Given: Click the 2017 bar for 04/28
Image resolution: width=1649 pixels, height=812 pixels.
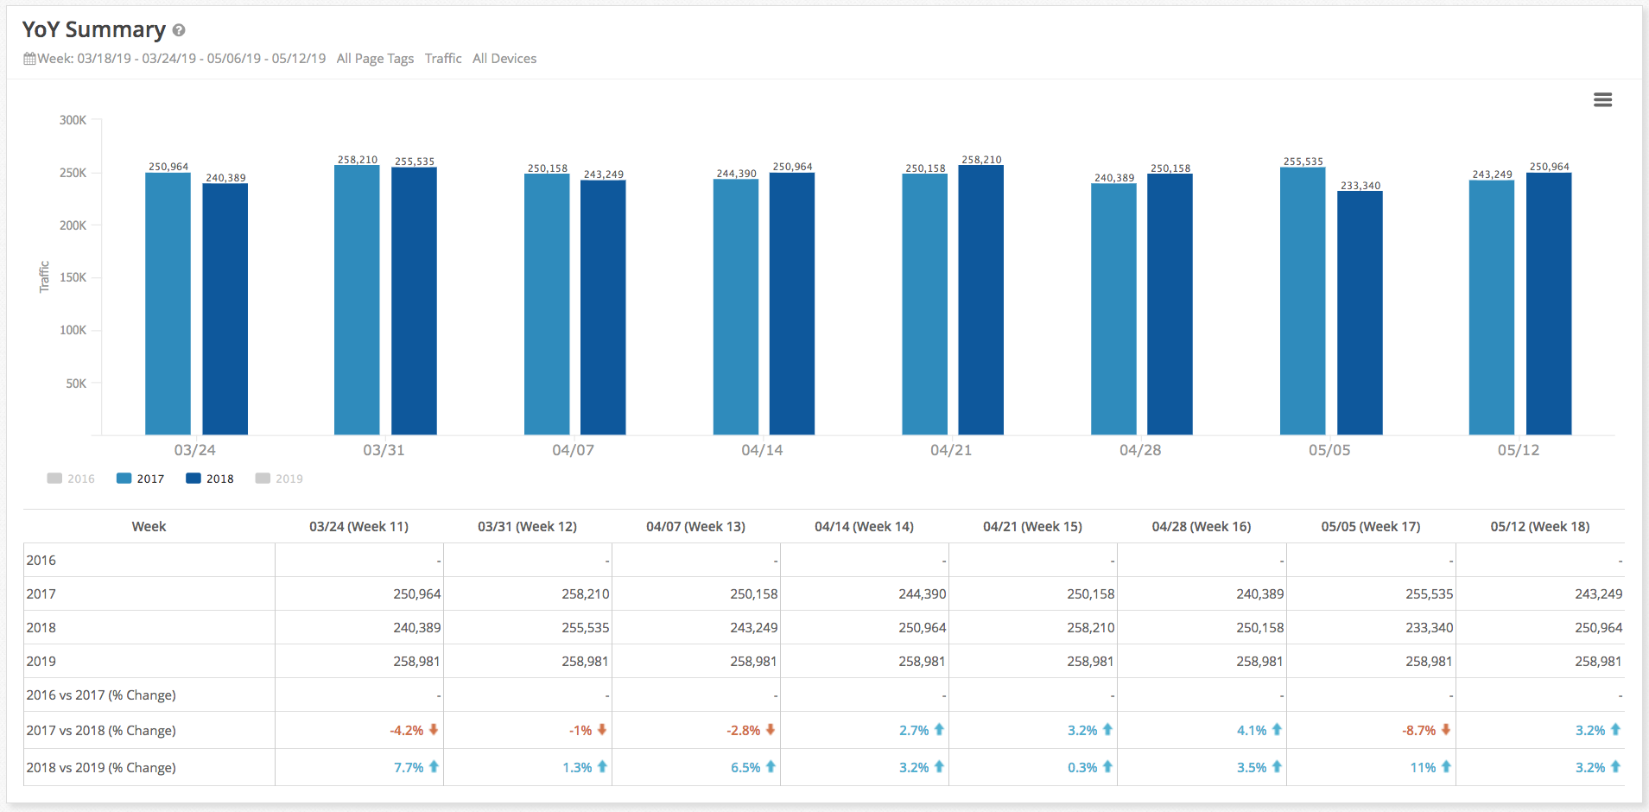Looking at the screenshot, I should point(1114,309).
